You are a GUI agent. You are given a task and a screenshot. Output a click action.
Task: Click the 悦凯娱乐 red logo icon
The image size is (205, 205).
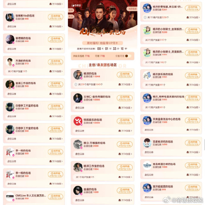click(78, 121)
